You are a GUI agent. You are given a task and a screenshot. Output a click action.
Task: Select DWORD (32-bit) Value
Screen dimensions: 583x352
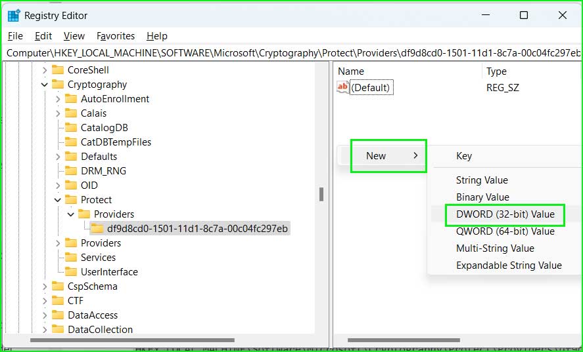point(505,214)
